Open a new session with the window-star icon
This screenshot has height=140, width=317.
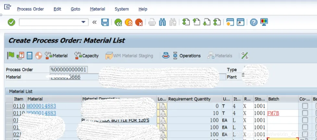230,22
